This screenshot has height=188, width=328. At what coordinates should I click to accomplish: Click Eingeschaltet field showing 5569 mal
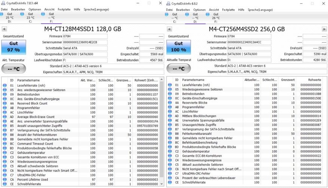pyautogui.click(x=152, y=54)
